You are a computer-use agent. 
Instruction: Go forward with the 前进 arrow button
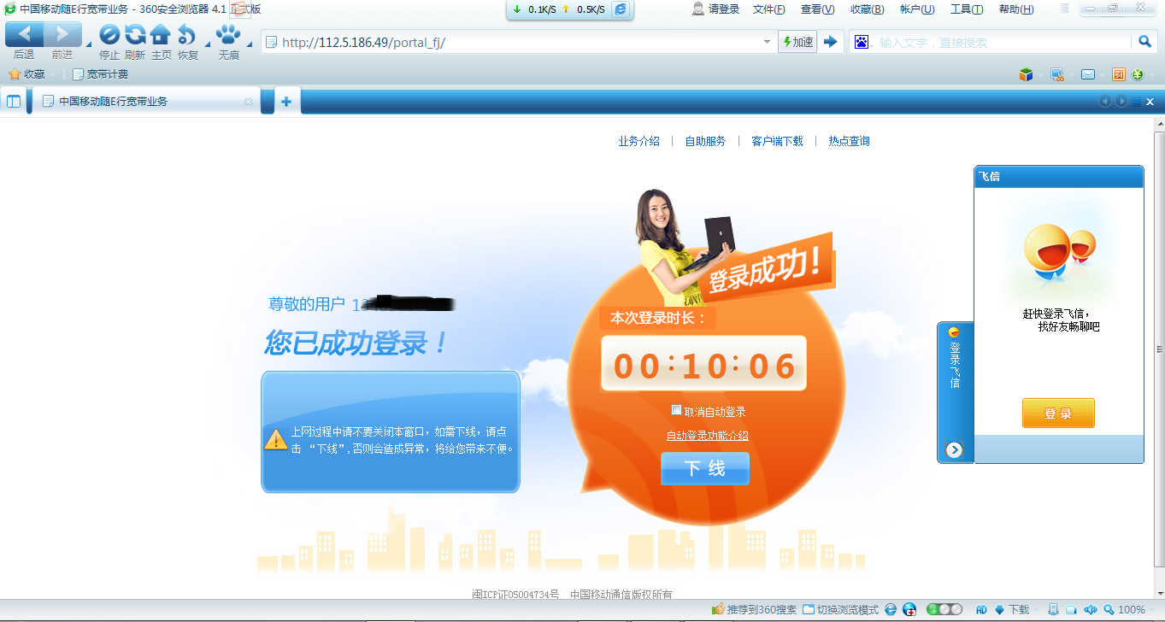point(62,35)
